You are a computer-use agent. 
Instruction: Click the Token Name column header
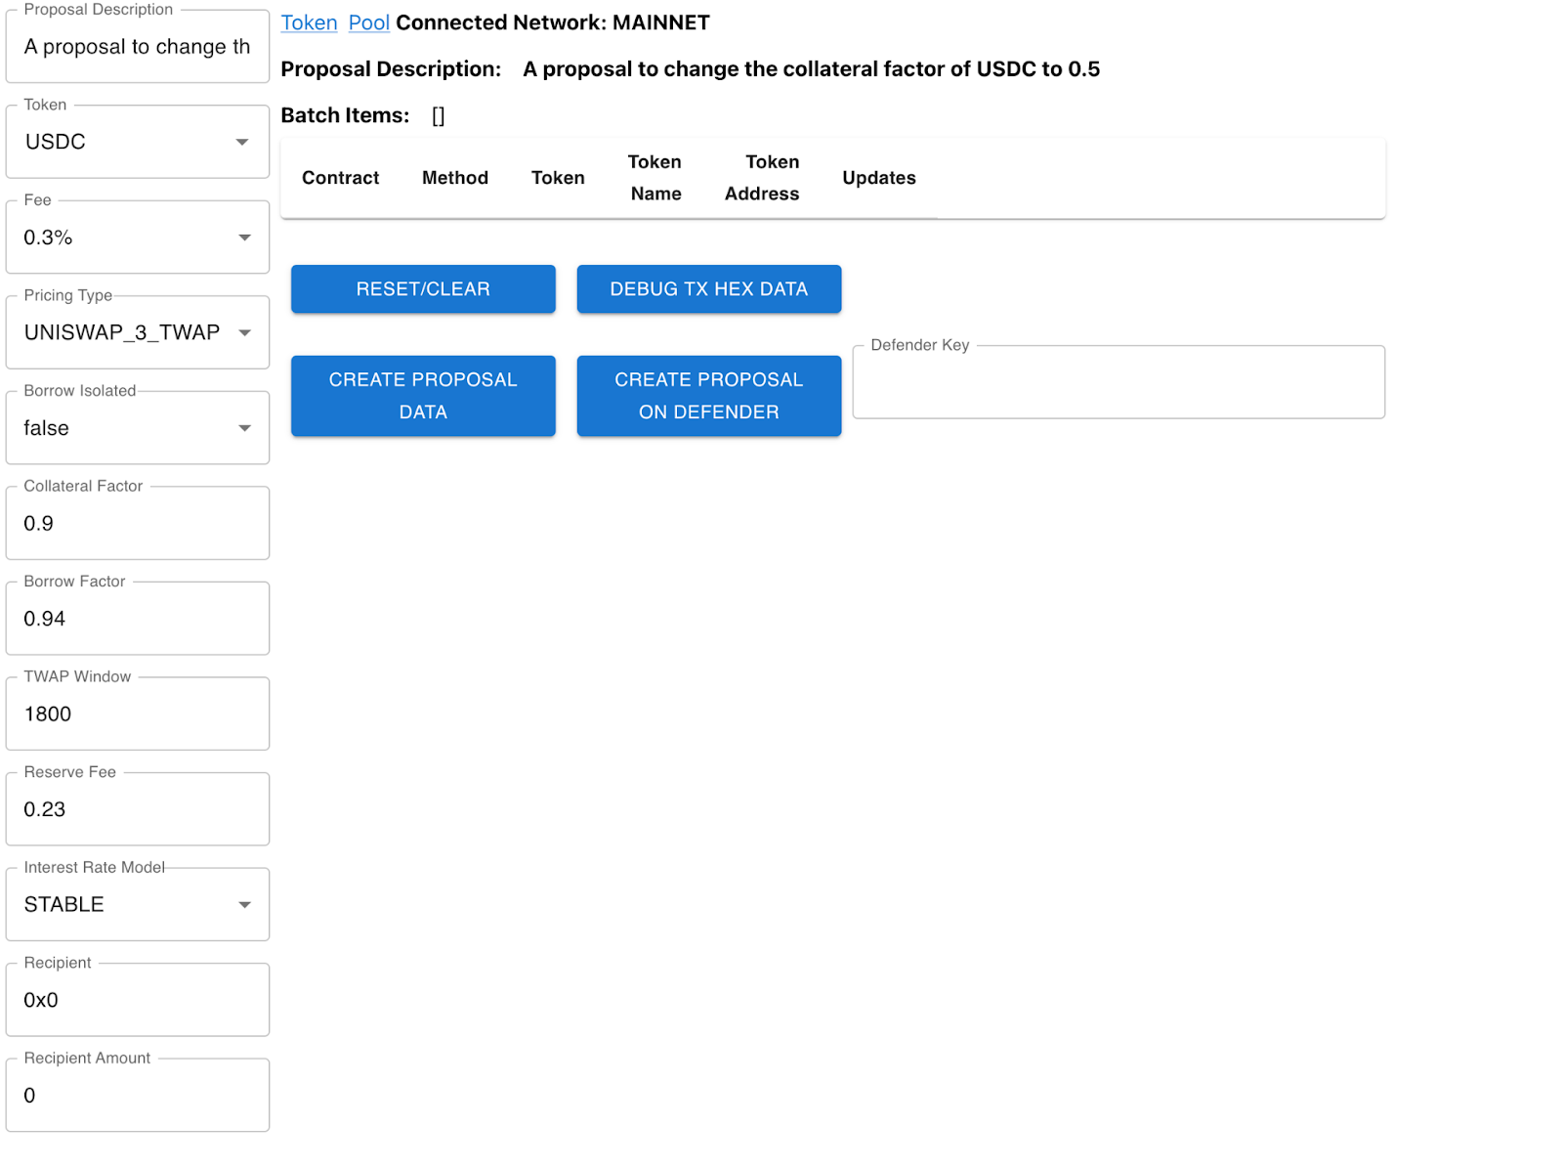655,178
